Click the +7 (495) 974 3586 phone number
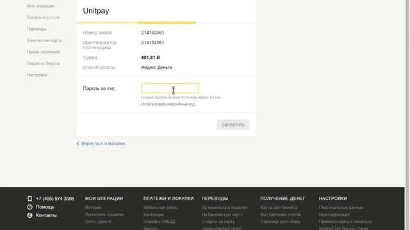Screen dimensions: 410x230 coord(55,199)
